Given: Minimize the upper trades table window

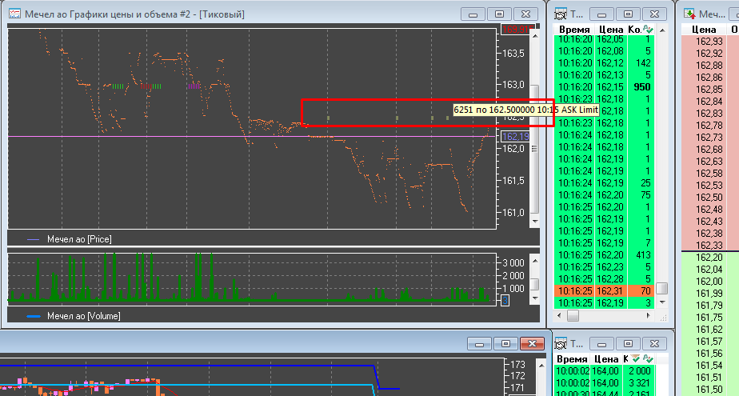Looking at the screenshot, I should pyautogui.click(x=602, y=14).
